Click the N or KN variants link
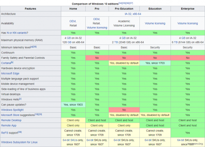Screen dimensions: 205x147 [17, 33]
